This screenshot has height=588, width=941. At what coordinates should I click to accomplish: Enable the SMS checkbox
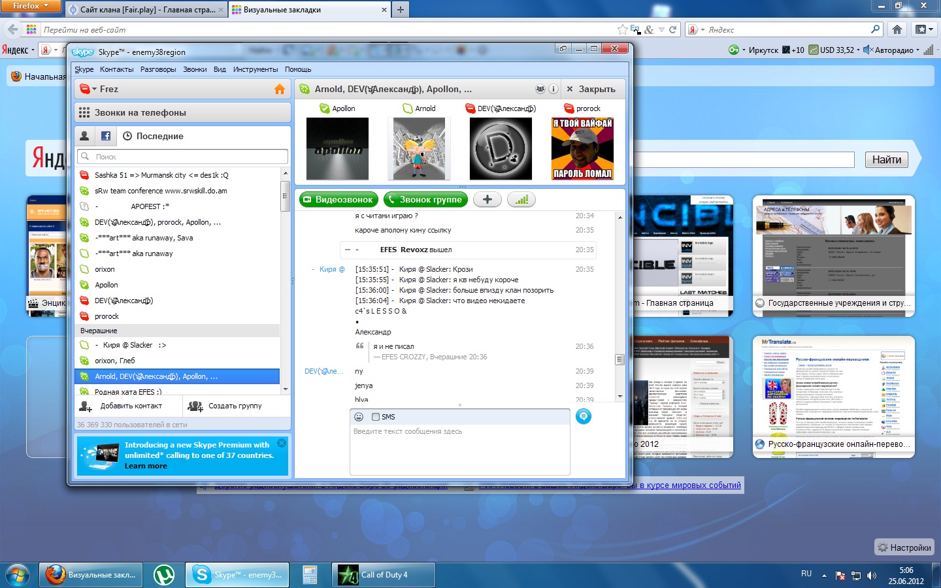(376, 417)
